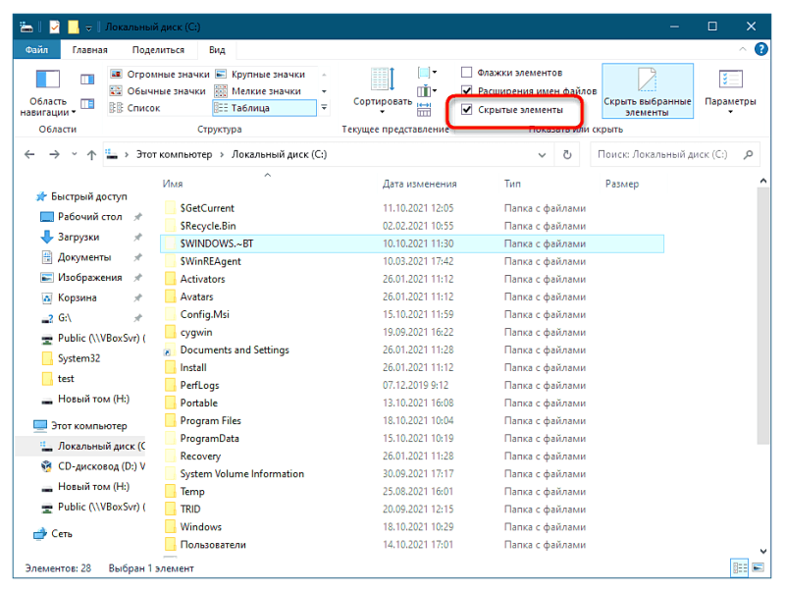The height and width of the screenshot is (592, 785).
Task: Open the Сортировать dropdown
Action: (383, 91)
